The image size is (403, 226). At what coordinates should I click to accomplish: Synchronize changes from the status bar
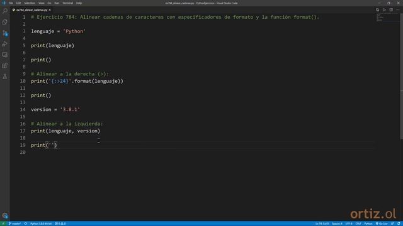[x=26, y=223]
